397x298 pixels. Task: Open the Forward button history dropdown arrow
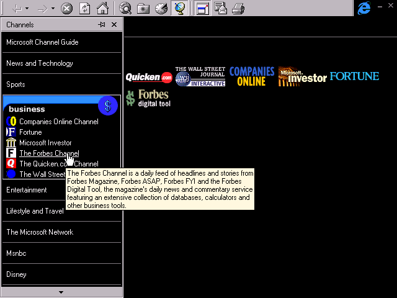(x=53, y=9)
